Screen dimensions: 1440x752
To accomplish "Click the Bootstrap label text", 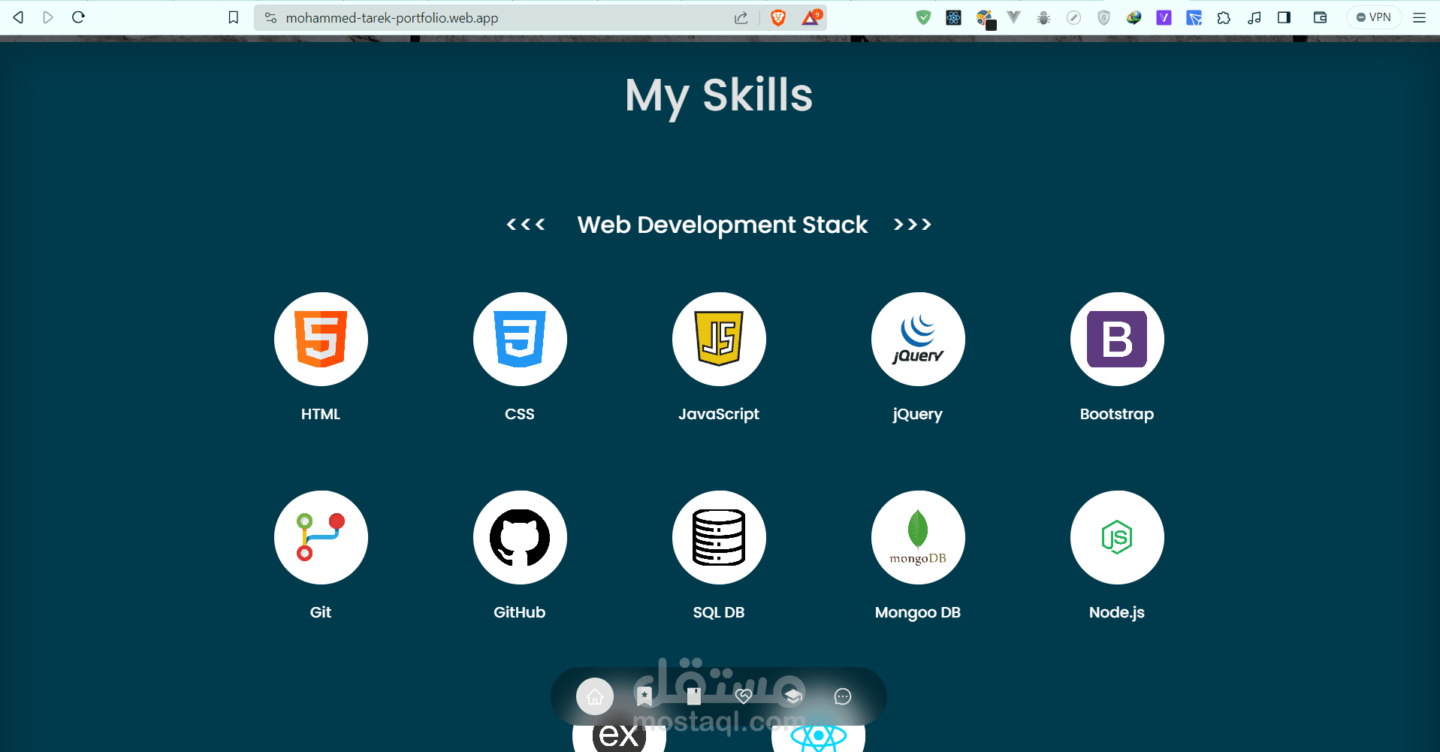I will coord(1117,414).
